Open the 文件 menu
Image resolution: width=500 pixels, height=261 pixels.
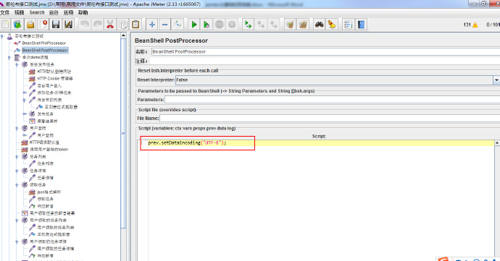(5, 12)
